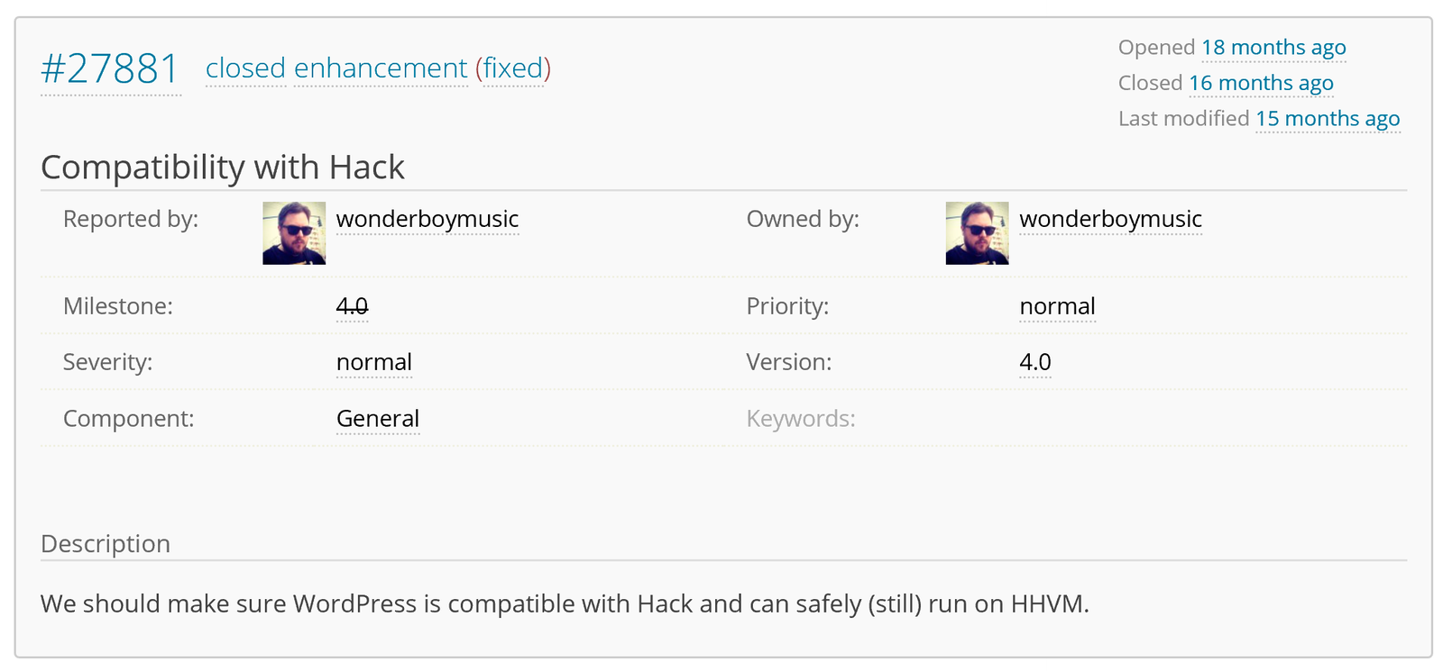Click the 'closed' status link

[x=245, y=68]
